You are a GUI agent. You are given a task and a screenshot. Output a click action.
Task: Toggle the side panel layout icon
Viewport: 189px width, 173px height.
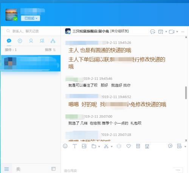pyautogui.click(x=53, y=169)
